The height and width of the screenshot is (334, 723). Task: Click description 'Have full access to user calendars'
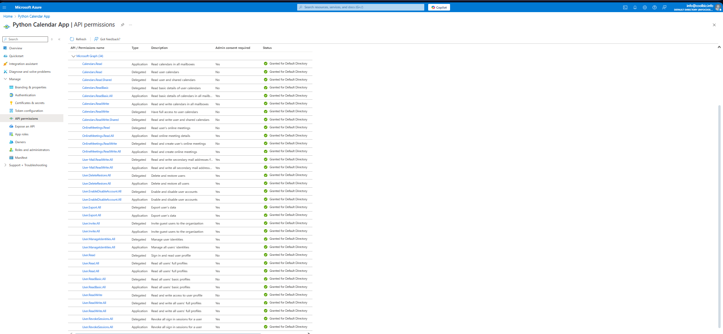tap(174, 112)
